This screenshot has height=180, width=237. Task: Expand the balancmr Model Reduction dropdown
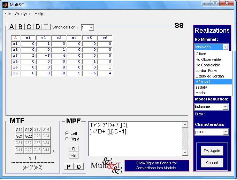(225, 107)
